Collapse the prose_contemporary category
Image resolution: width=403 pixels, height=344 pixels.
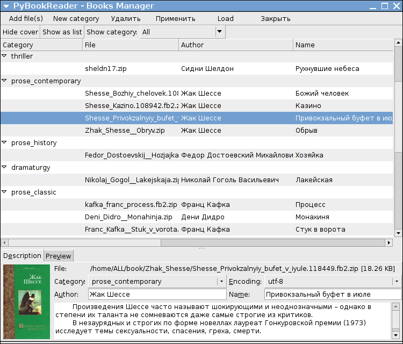coord(4,81)
